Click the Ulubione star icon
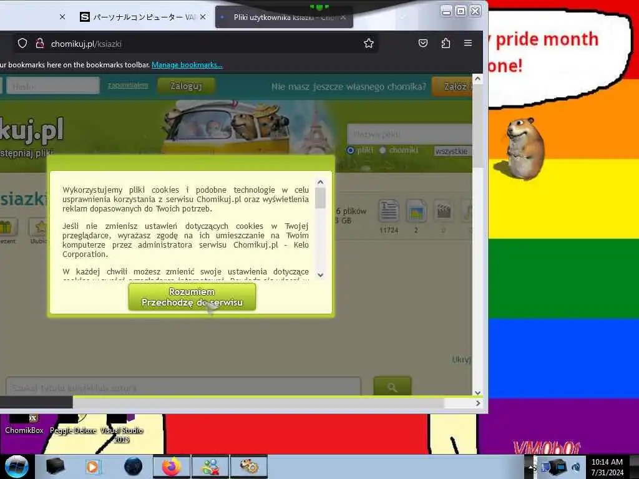 (39, 227)
